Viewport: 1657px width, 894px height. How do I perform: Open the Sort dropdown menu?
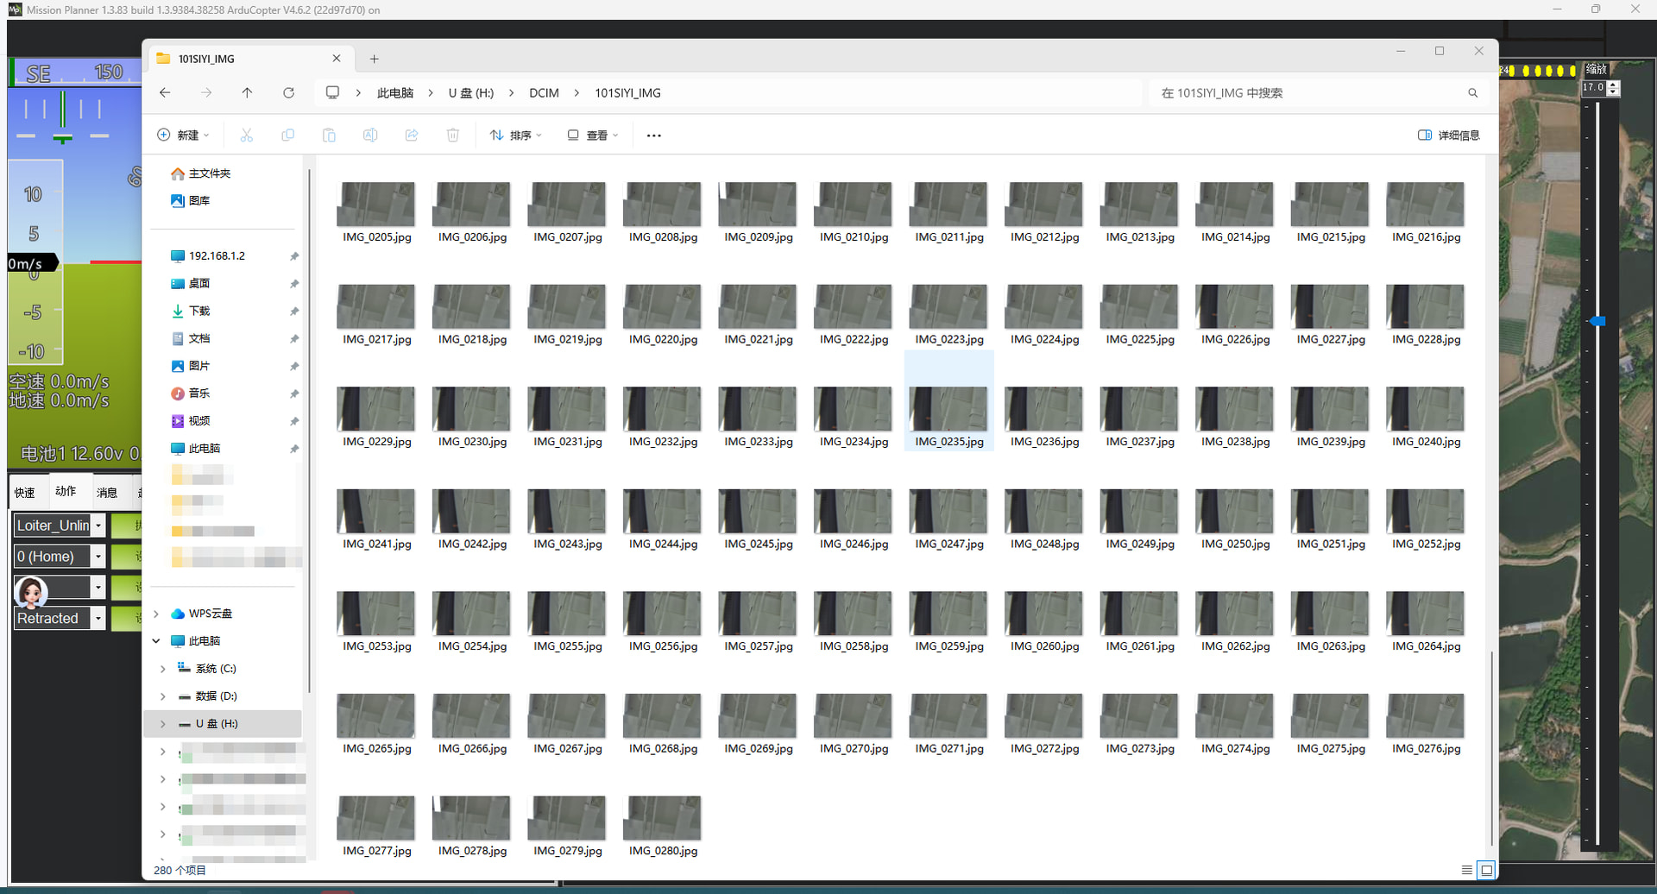tap(515, 135)
